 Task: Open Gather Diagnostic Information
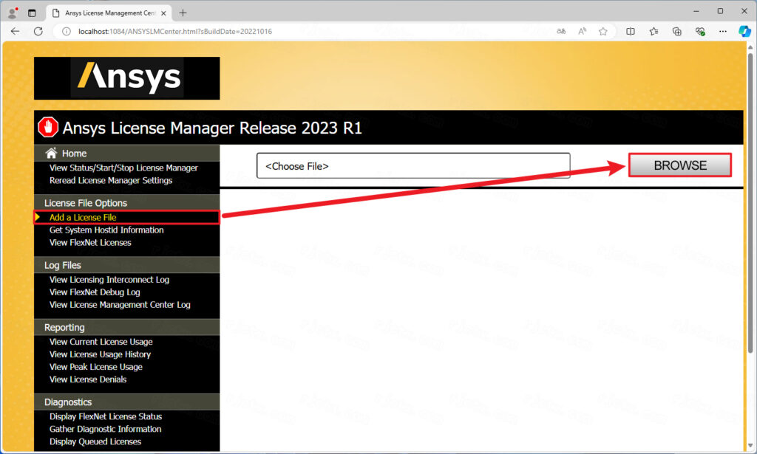(105, 429)
